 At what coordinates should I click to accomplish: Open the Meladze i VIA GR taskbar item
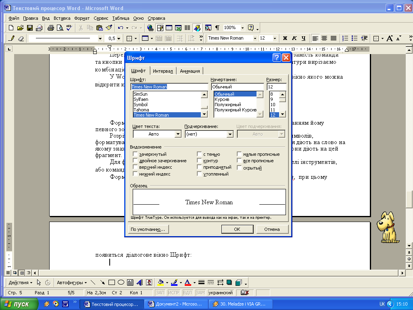[x=240, y=304]
